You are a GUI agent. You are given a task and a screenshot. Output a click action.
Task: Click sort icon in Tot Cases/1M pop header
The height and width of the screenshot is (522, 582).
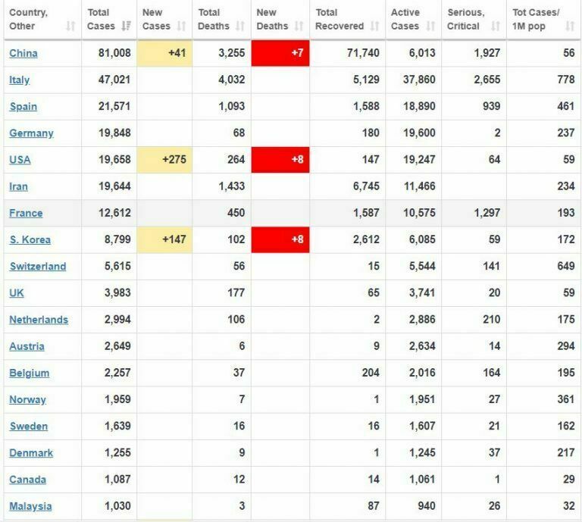click(x=570, y=27)
